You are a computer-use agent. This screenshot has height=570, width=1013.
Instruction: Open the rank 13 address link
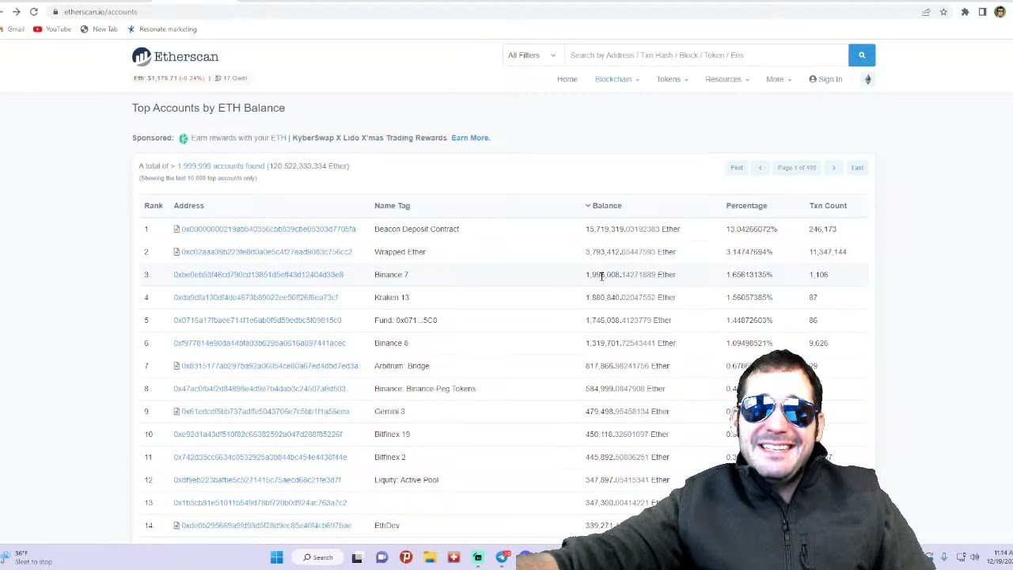click(x=260, y=503)
